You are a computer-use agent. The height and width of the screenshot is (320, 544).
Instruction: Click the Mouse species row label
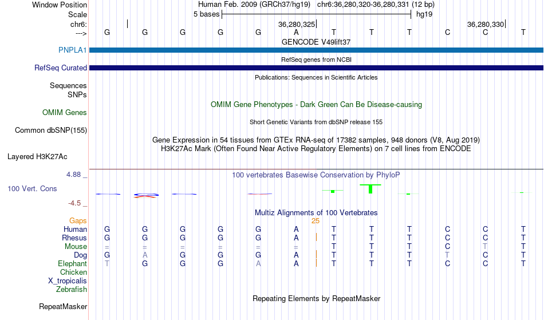tap(76, 247)
